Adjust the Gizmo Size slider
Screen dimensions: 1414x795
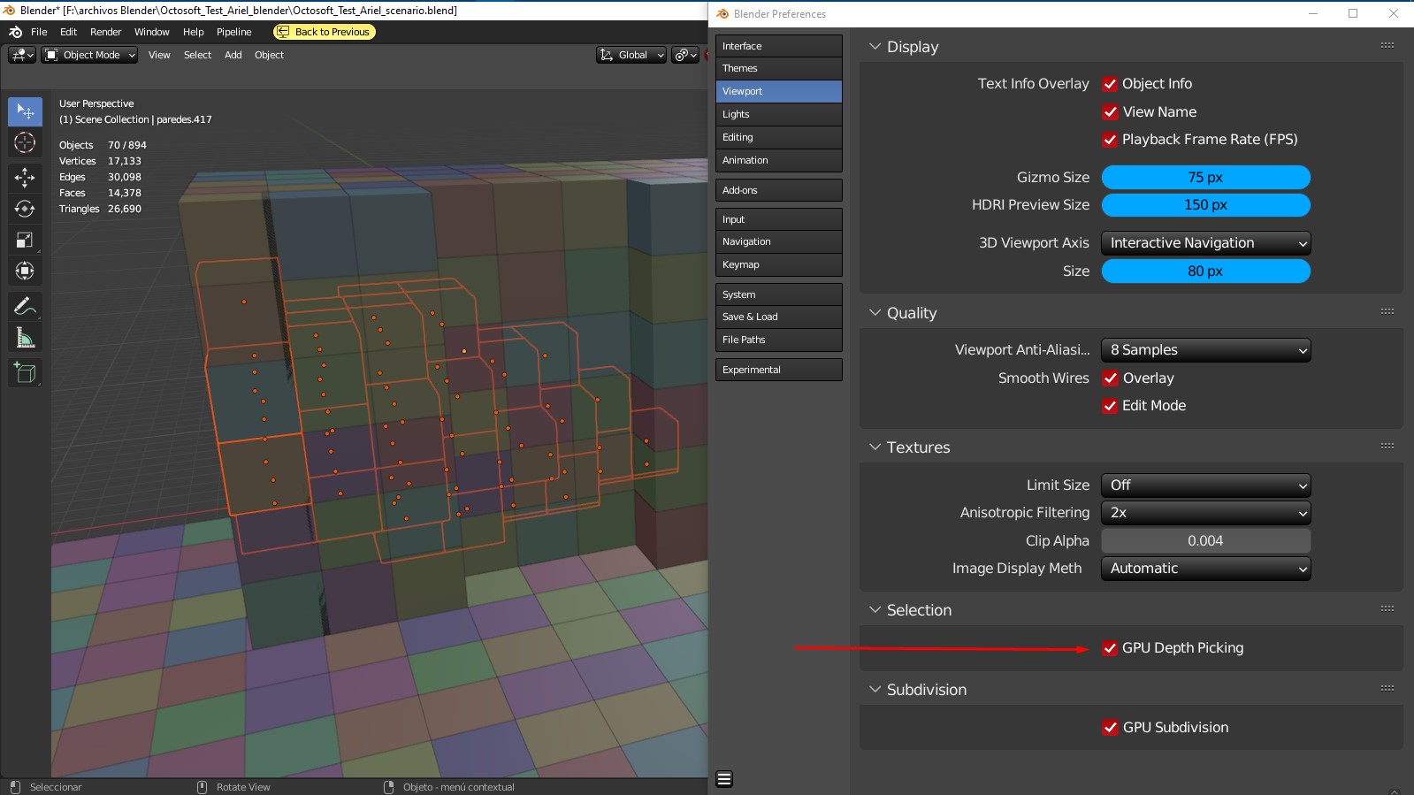coord(1205,178)
